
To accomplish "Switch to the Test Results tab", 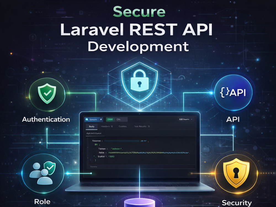I will pyautogui.click(x=140, y=126).
